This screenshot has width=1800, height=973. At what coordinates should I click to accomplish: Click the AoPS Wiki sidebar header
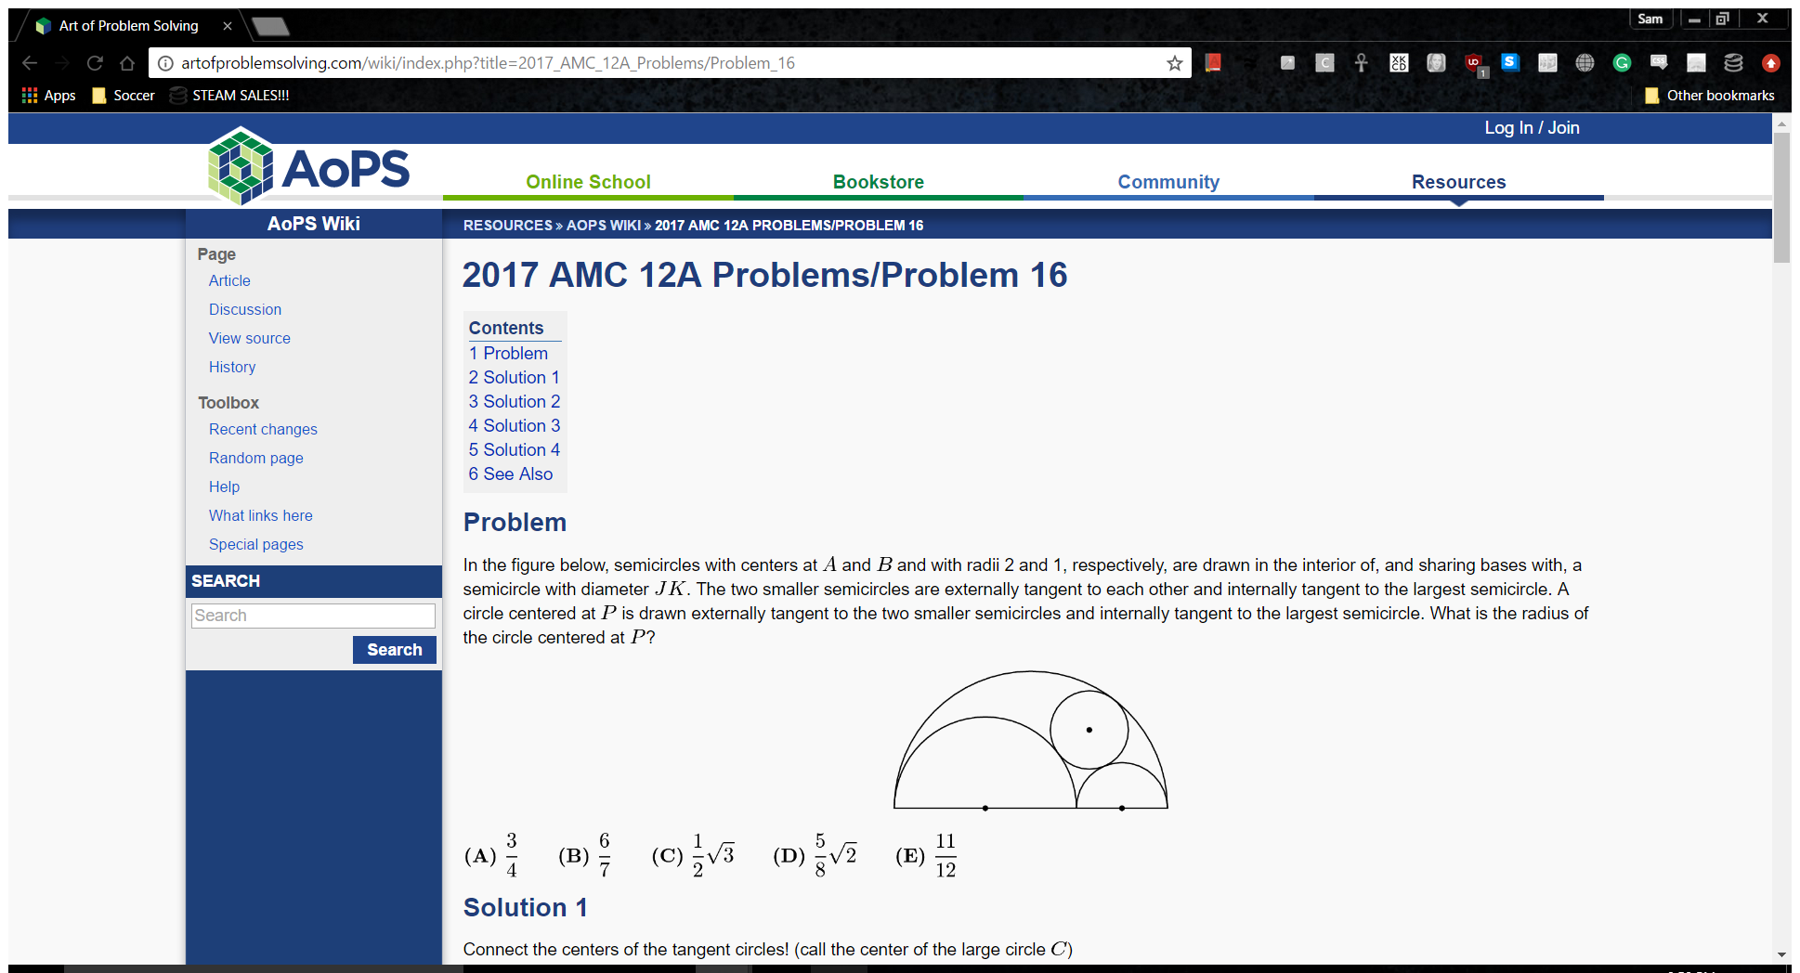coord(314,224)
